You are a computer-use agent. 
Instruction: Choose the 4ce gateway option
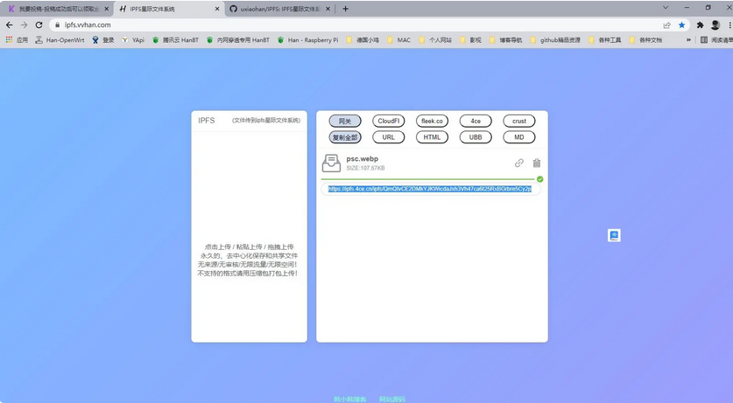(x=476, y=122)
